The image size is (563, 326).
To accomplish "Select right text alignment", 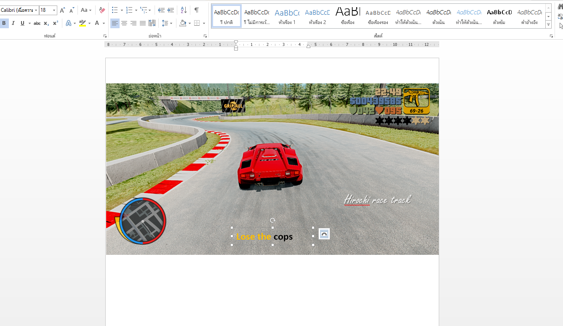I will 133,23.
